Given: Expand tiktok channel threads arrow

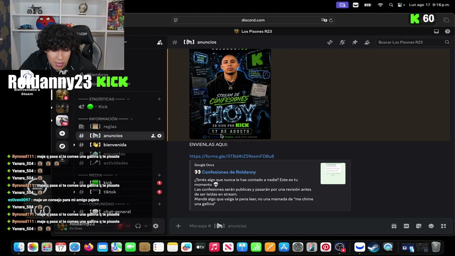Looking at the screenshot, I should (x=74, y=192).
